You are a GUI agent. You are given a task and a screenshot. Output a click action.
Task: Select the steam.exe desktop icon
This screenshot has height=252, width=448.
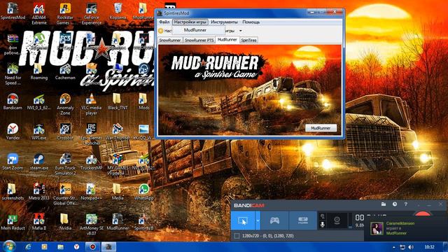coord(39,162)
